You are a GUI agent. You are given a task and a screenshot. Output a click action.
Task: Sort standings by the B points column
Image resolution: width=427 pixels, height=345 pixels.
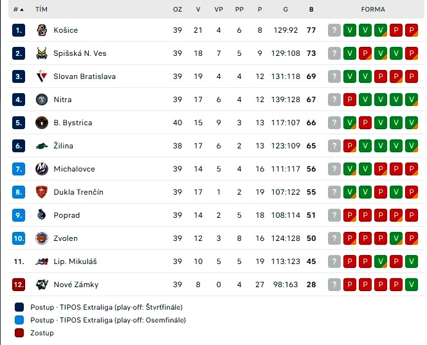click(x=311, y=9)
